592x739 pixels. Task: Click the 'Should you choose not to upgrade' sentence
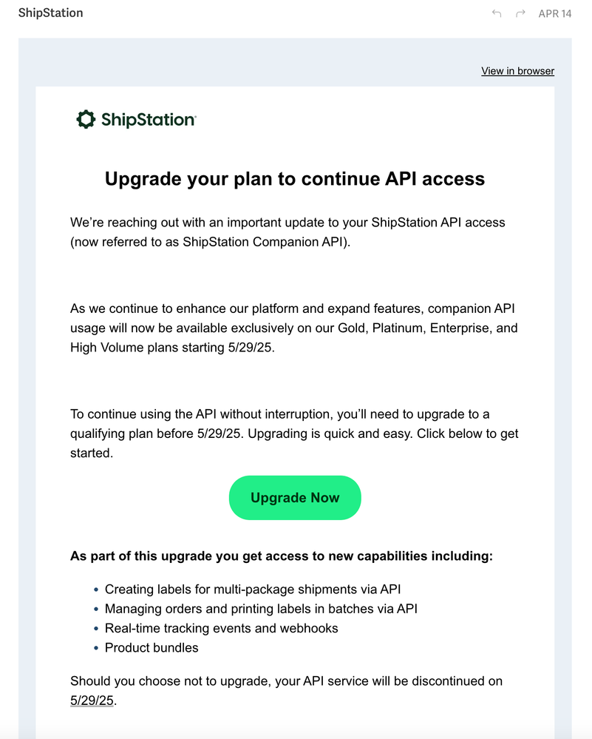[x=287, y=681]
